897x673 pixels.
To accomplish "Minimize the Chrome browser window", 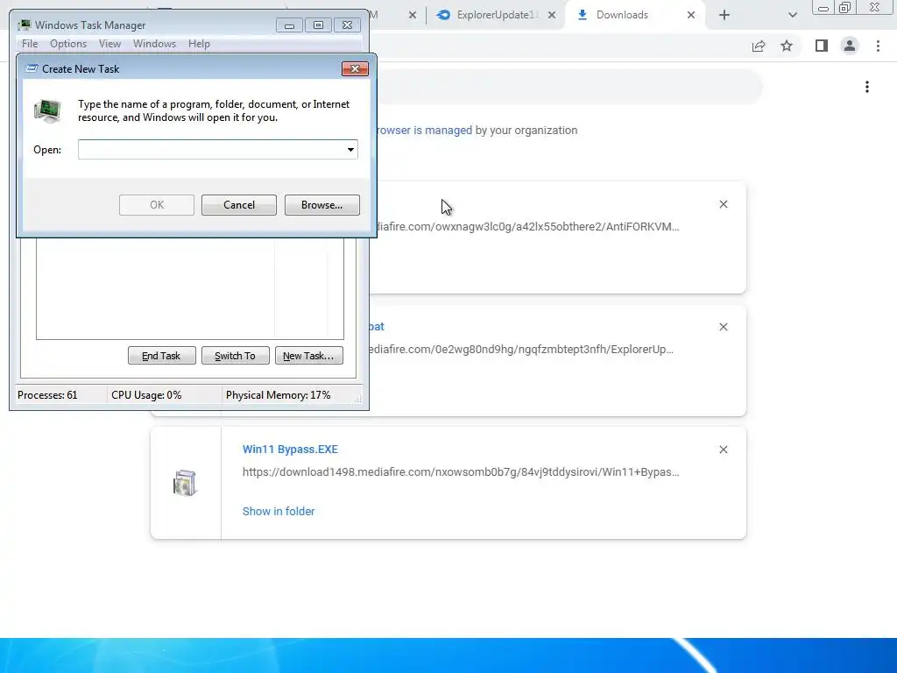I will pos(823,8).
